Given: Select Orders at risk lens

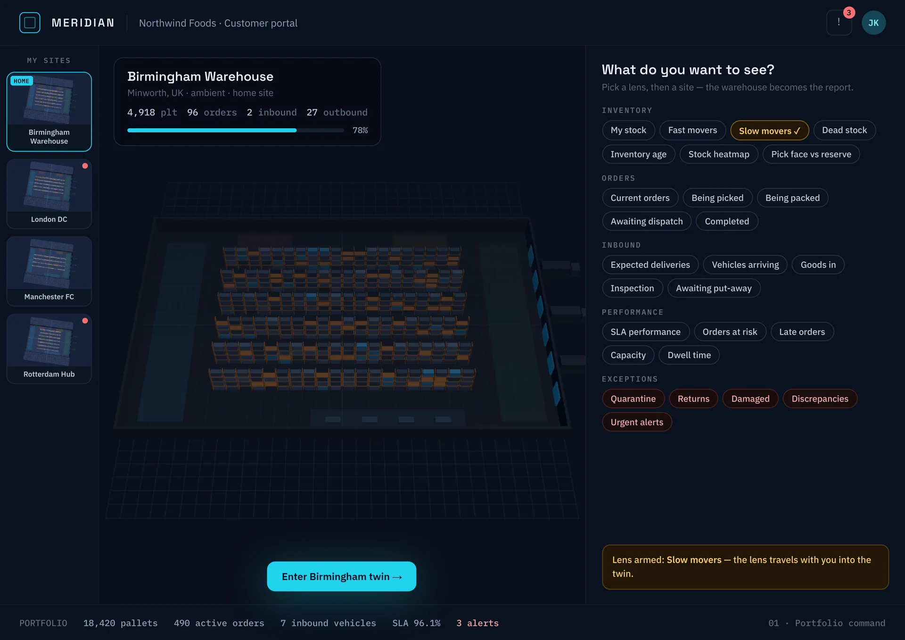Looking at the screenshot, I should pos(730,332).
